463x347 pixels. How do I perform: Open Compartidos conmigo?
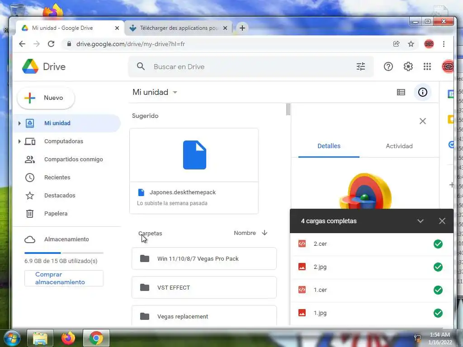pos(74,159)
